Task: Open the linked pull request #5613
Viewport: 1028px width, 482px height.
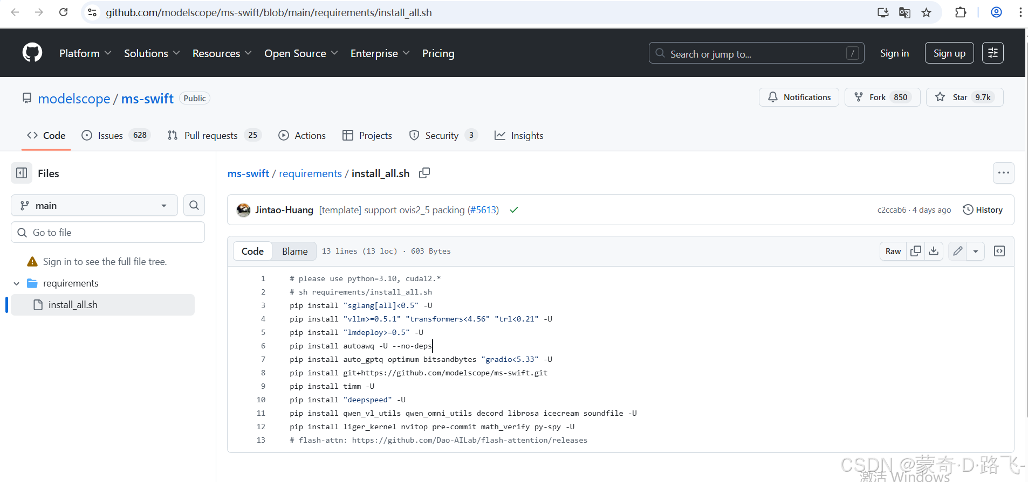Action: pyautogui.click(x=483, y=210)
